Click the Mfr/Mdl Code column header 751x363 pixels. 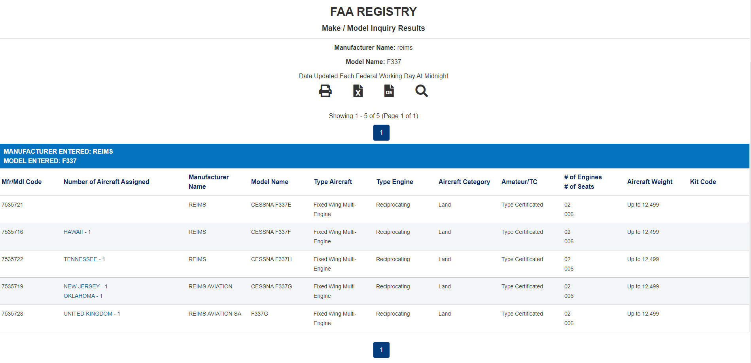22,182
